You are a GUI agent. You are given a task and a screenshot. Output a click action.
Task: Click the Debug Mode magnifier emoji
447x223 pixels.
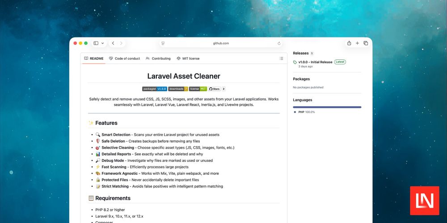(98, 161)
